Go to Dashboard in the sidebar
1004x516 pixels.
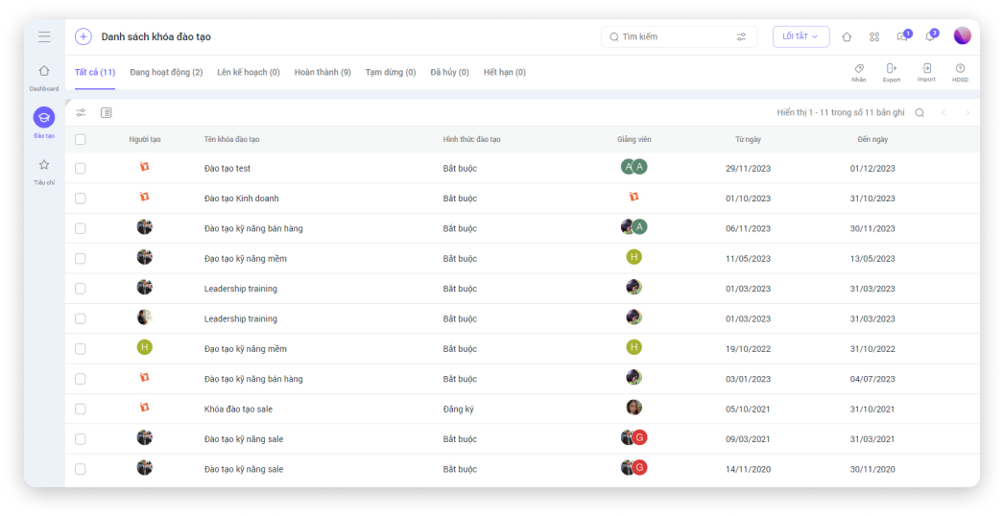[x=44, y=76]
